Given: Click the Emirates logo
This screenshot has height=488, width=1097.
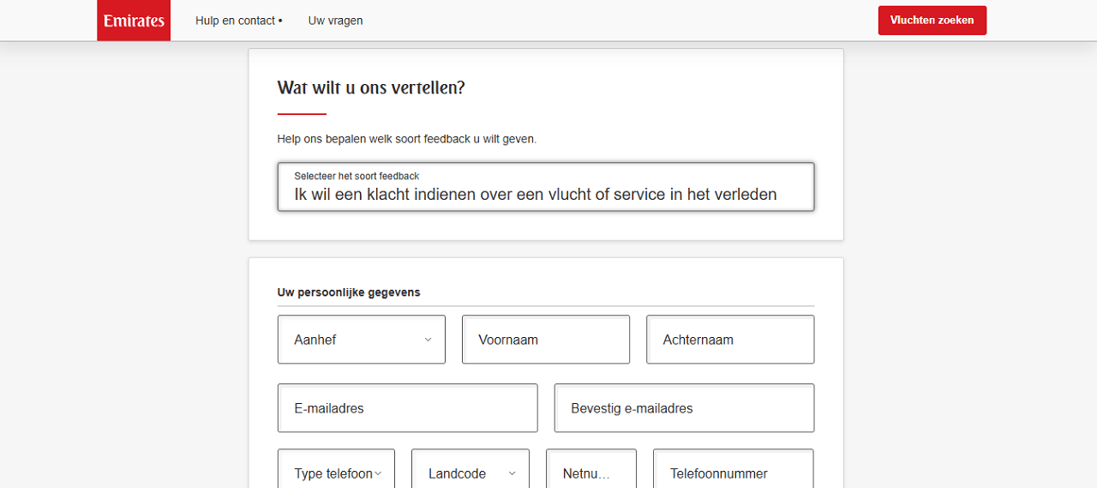Looking at the screenshot, I should tap(134, 21).
